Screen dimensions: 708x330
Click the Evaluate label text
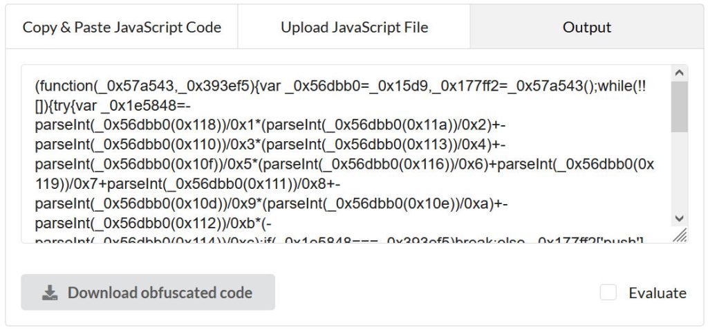658,293
